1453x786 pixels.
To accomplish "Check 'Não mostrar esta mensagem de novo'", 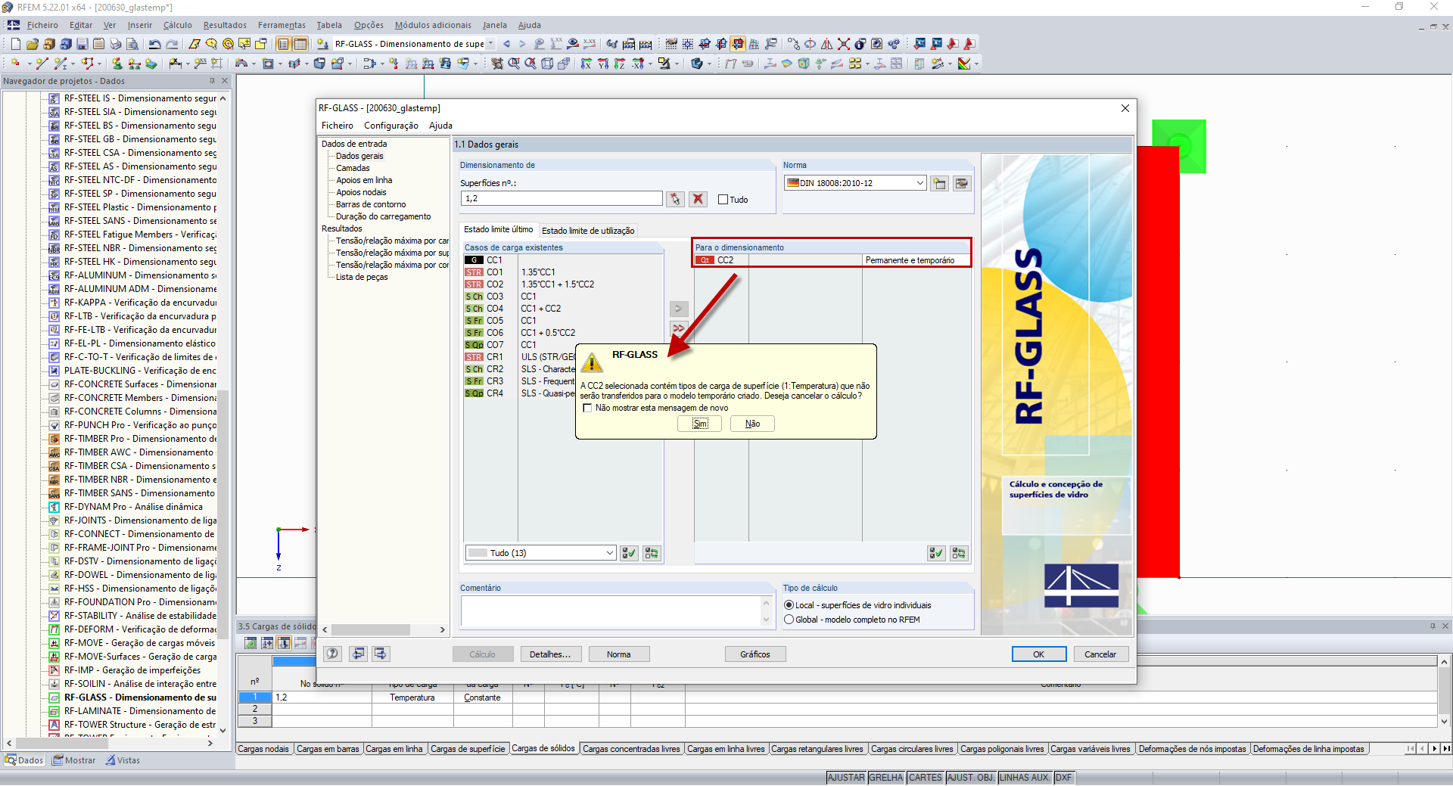I will click(x=587, y=408).
